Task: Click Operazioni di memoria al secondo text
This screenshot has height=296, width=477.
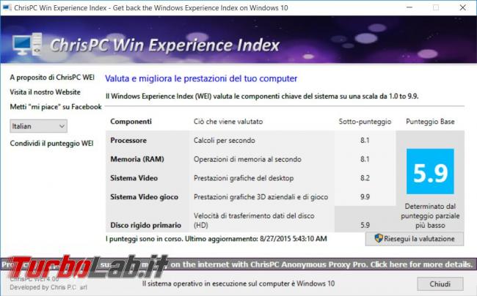Action: pyautogui.click(x=247, y=159)
